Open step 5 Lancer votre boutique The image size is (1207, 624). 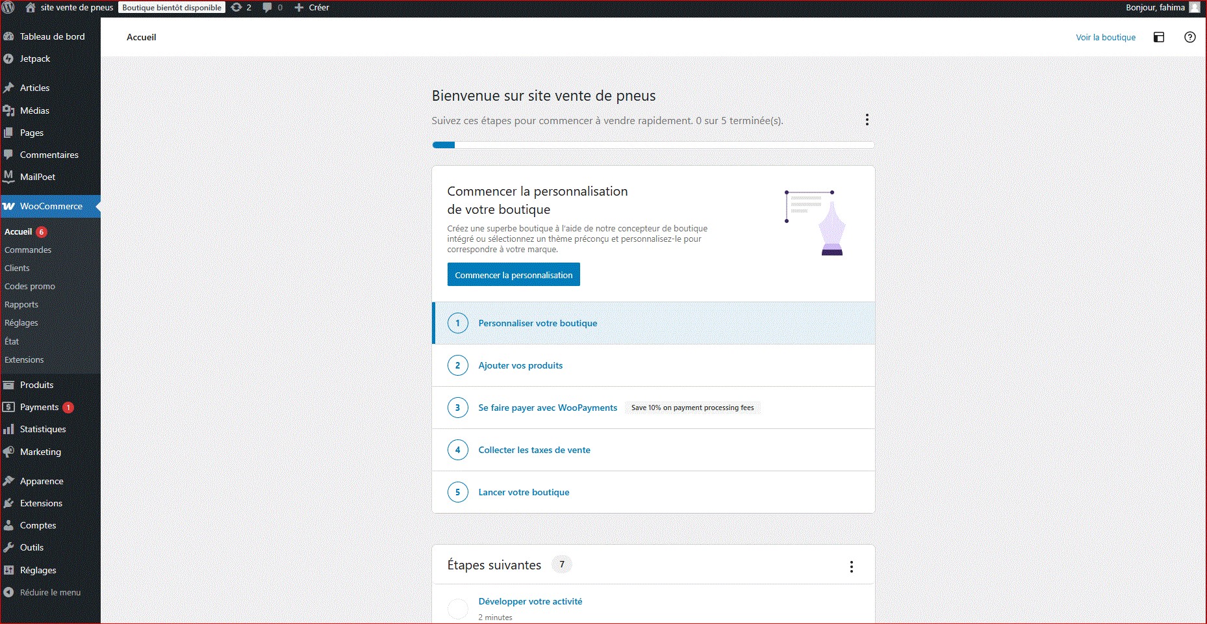[654, 492]
